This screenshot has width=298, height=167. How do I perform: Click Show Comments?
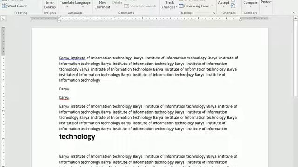coord(140,6)
